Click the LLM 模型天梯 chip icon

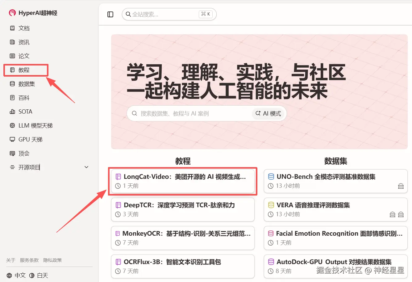[x=12, y=125]
